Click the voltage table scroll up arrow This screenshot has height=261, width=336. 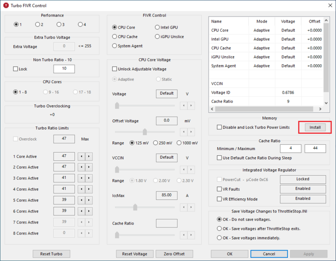coord(326,21)
